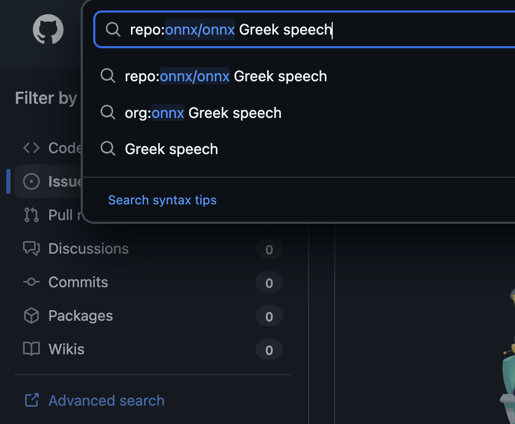515x424 pixels.
Task: Click the Pull requests branch icon
Action: (x=31, y=215)
